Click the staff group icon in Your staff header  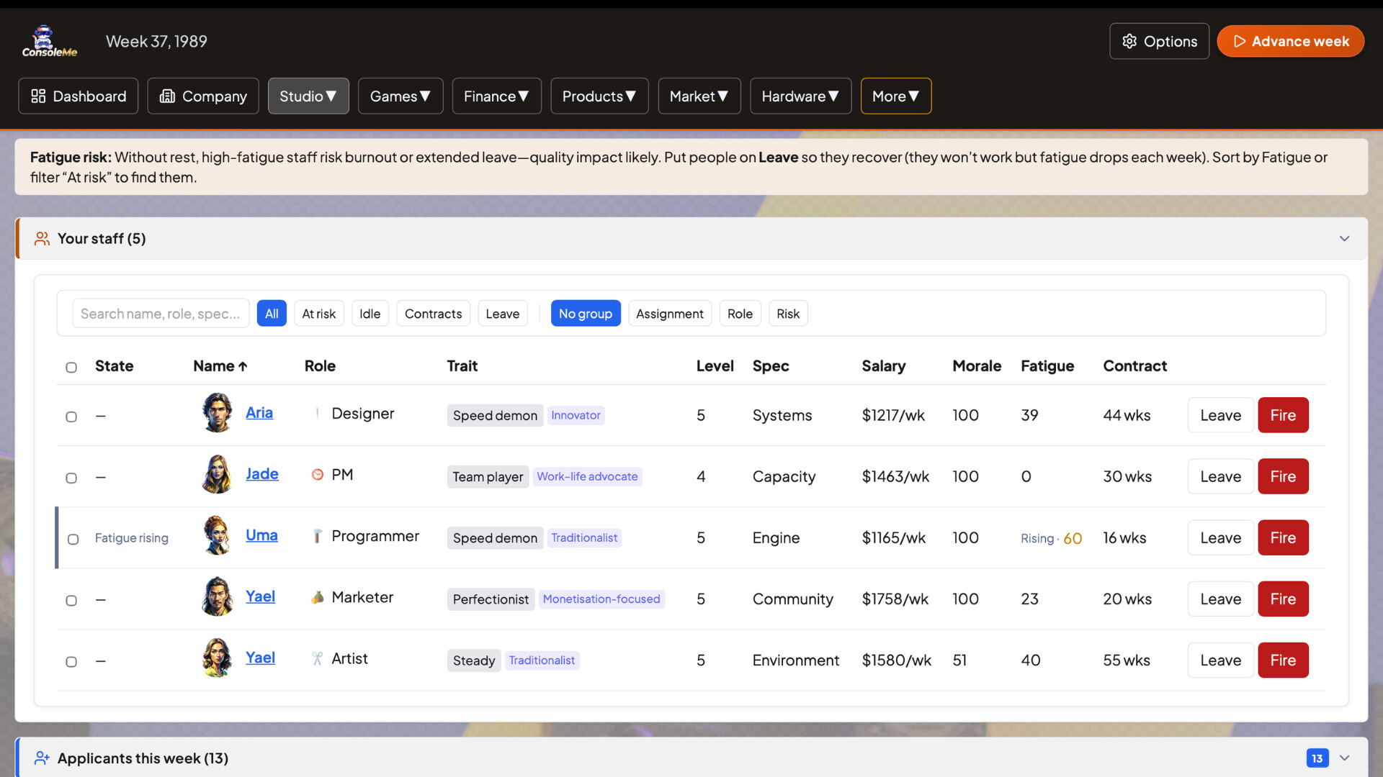42,238
